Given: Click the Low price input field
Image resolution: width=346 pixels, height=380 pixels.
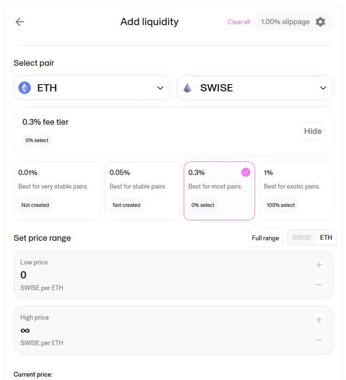Looking at the screenshot, I should (145, 275).
